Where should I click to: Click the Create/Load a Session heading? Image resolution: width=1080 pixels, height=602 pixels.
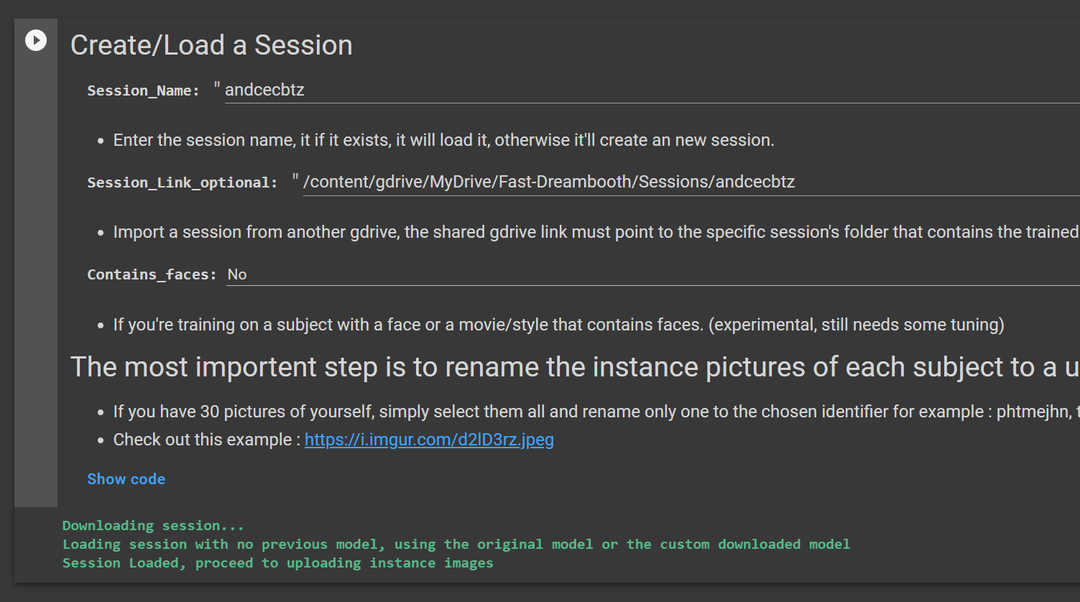(x=211, y=45)
